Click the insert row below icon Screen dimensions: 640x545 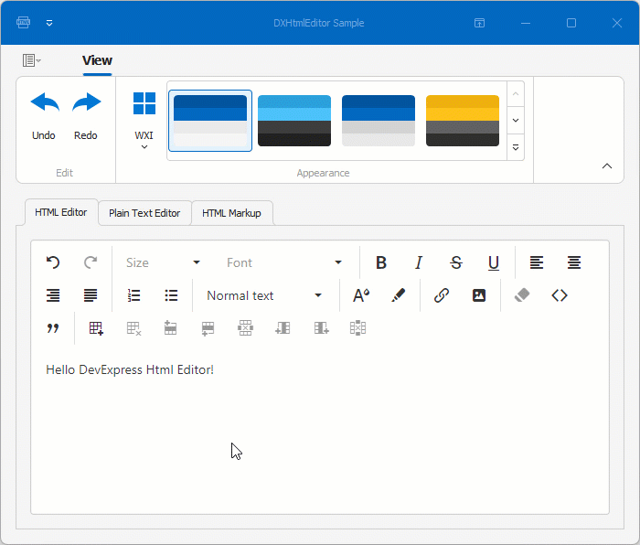[208, 327]
